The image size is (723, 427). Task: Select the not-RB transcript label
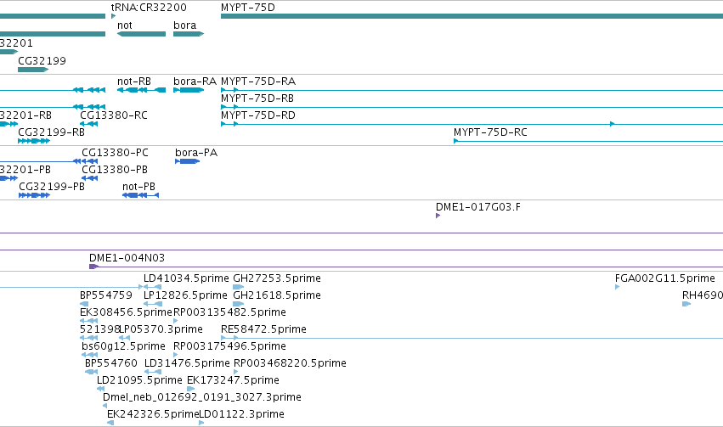134,81
